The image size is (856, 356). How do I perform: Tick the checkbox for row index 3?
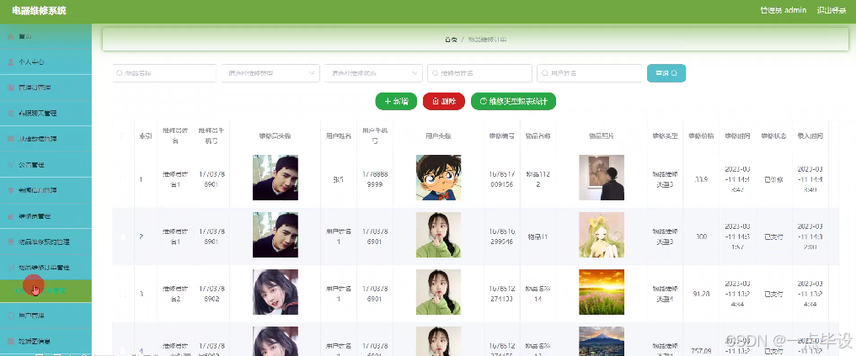123,294
